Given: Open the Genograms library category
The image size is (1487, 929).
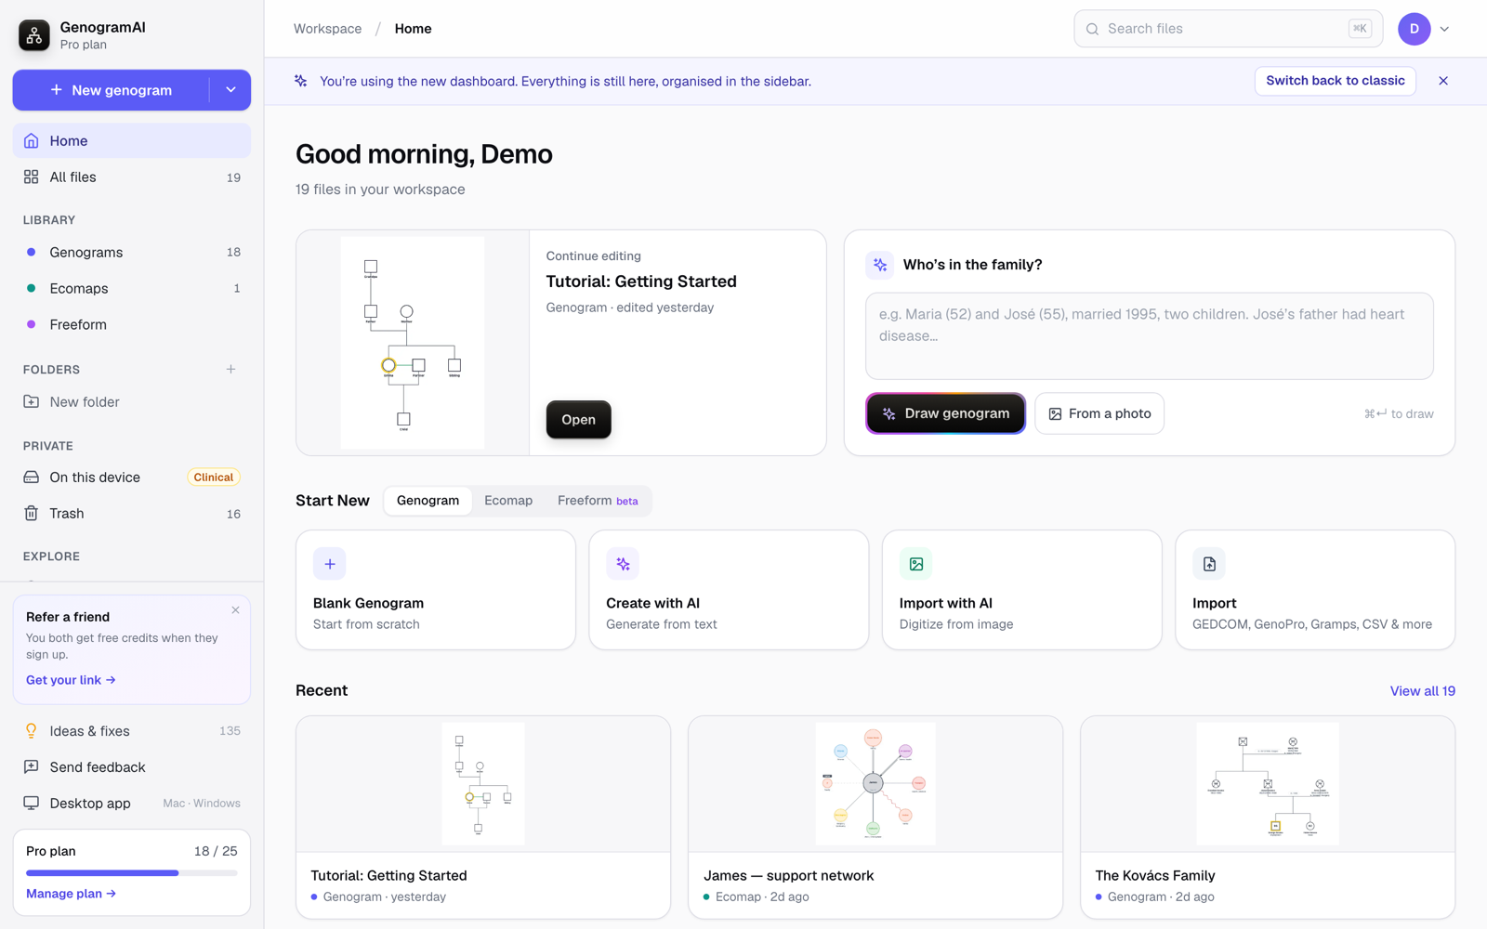Looking at the screenshot, I should pyautogui.click(x=132, y=253).
